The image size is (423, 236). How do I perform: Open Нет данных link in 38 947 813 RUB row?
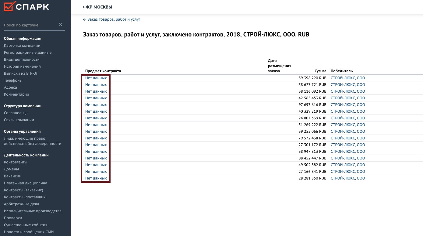(96, 152)
